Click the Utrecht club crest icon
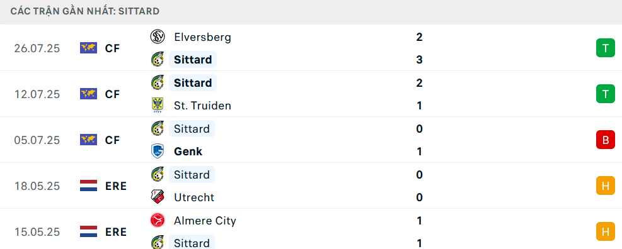622x249 pixels. tap(158, 197)
